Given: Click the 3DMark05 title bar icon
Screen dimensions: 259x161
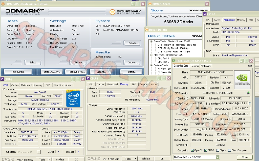Looking at the screenshot, I should 3,4.
